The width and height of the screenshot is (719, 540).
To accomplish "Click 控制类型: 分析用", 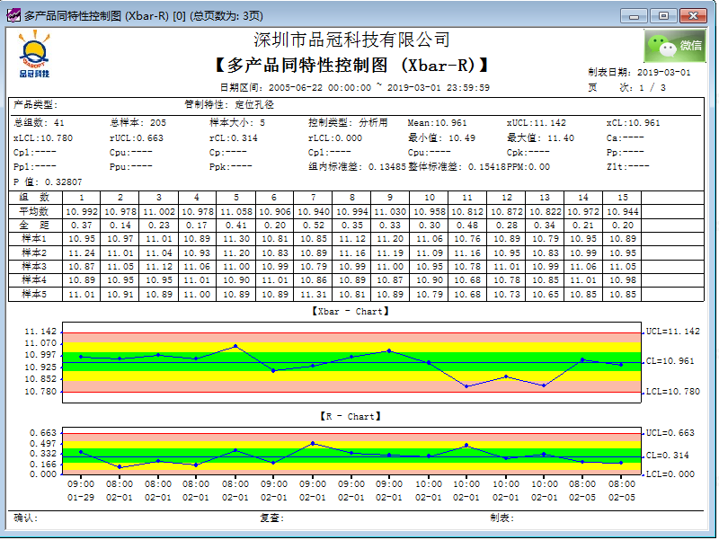I will (348, 123).
